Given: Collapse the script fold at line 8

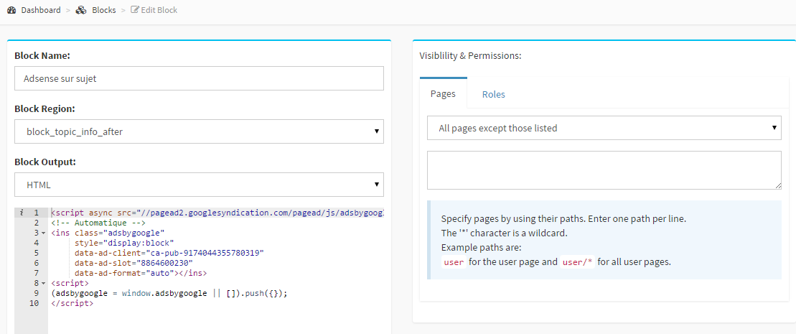Looking at the screenshot, I should [x=43, y=283].
